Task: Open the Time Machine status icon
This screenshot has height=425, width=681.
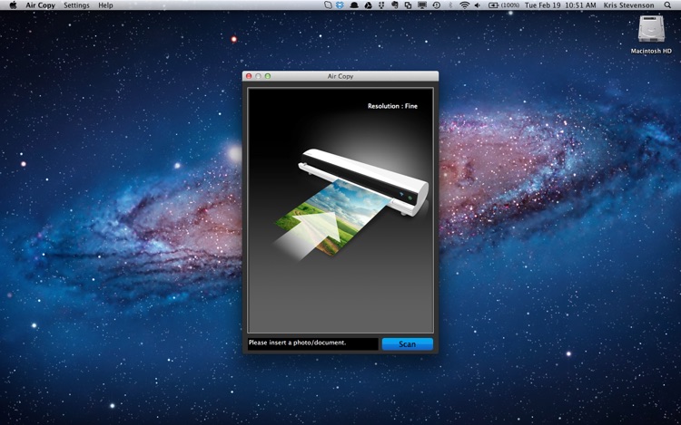Action: point(437,5)
